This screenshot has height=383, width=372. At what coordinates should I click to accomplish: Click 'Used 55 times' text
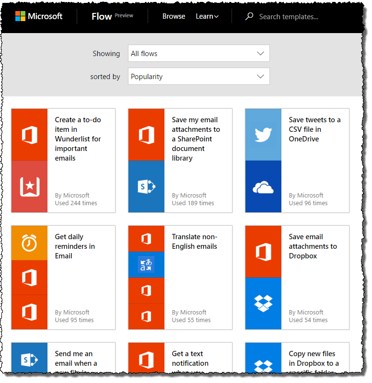(191, 320)
